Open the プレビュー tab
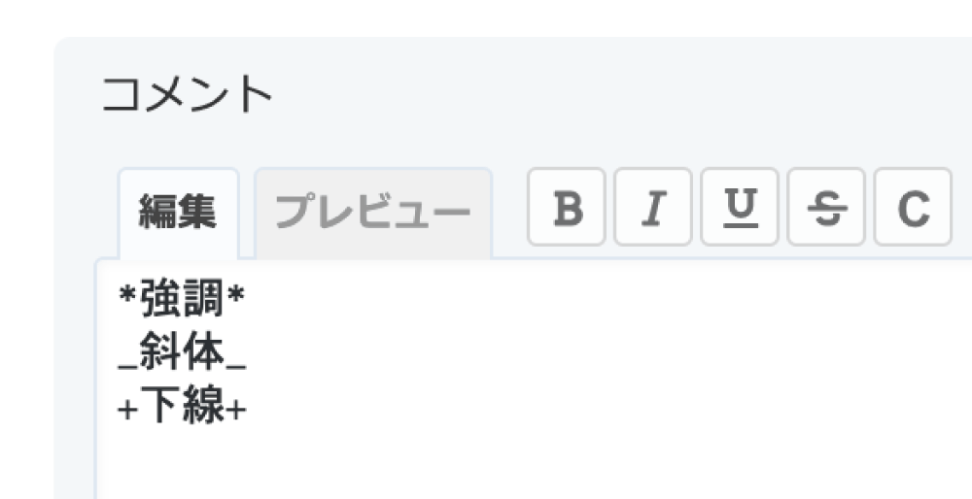 pyautogui.click(x=373, y=214)
